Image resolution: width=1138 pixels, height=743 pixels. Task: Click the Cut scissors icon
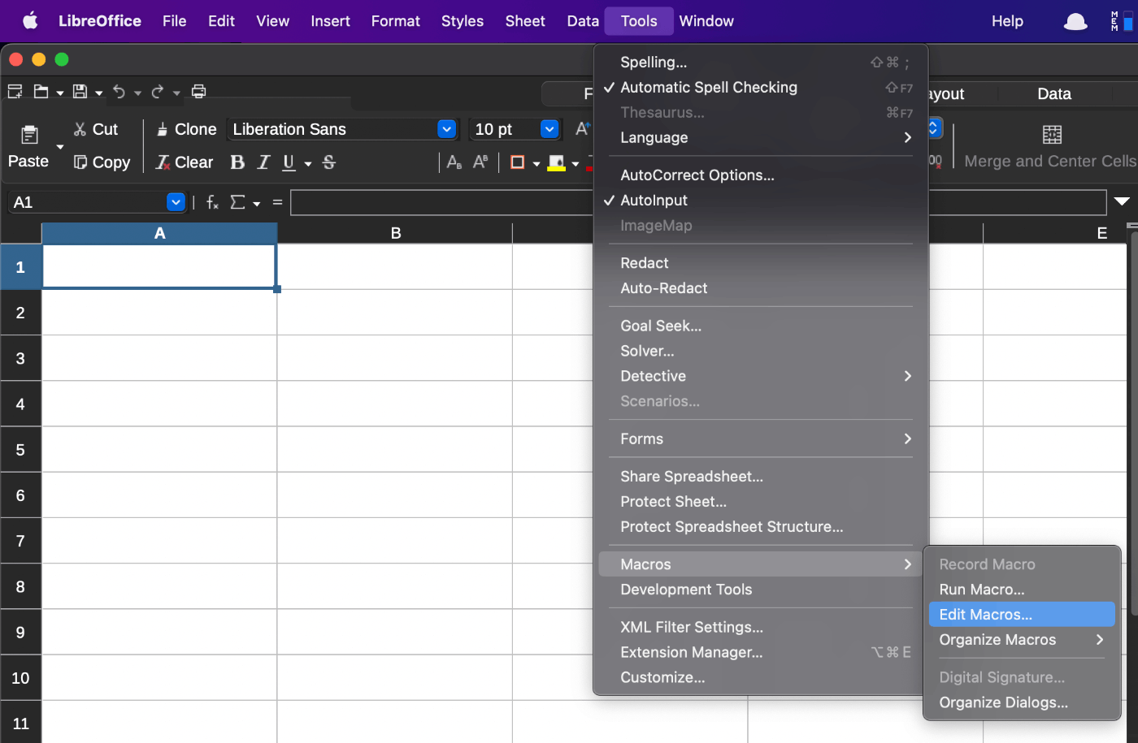click(80, 129)
